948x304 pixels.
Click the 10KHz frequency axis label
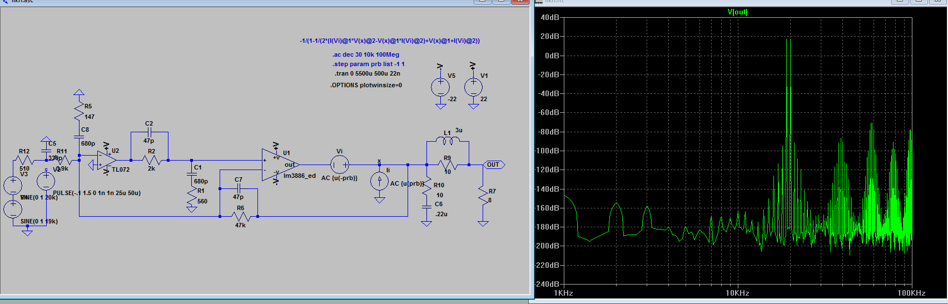[x=737, y=293]
